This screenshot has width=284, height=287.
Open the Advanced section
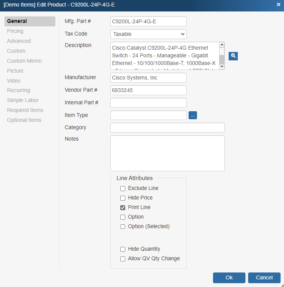point(19,41)
